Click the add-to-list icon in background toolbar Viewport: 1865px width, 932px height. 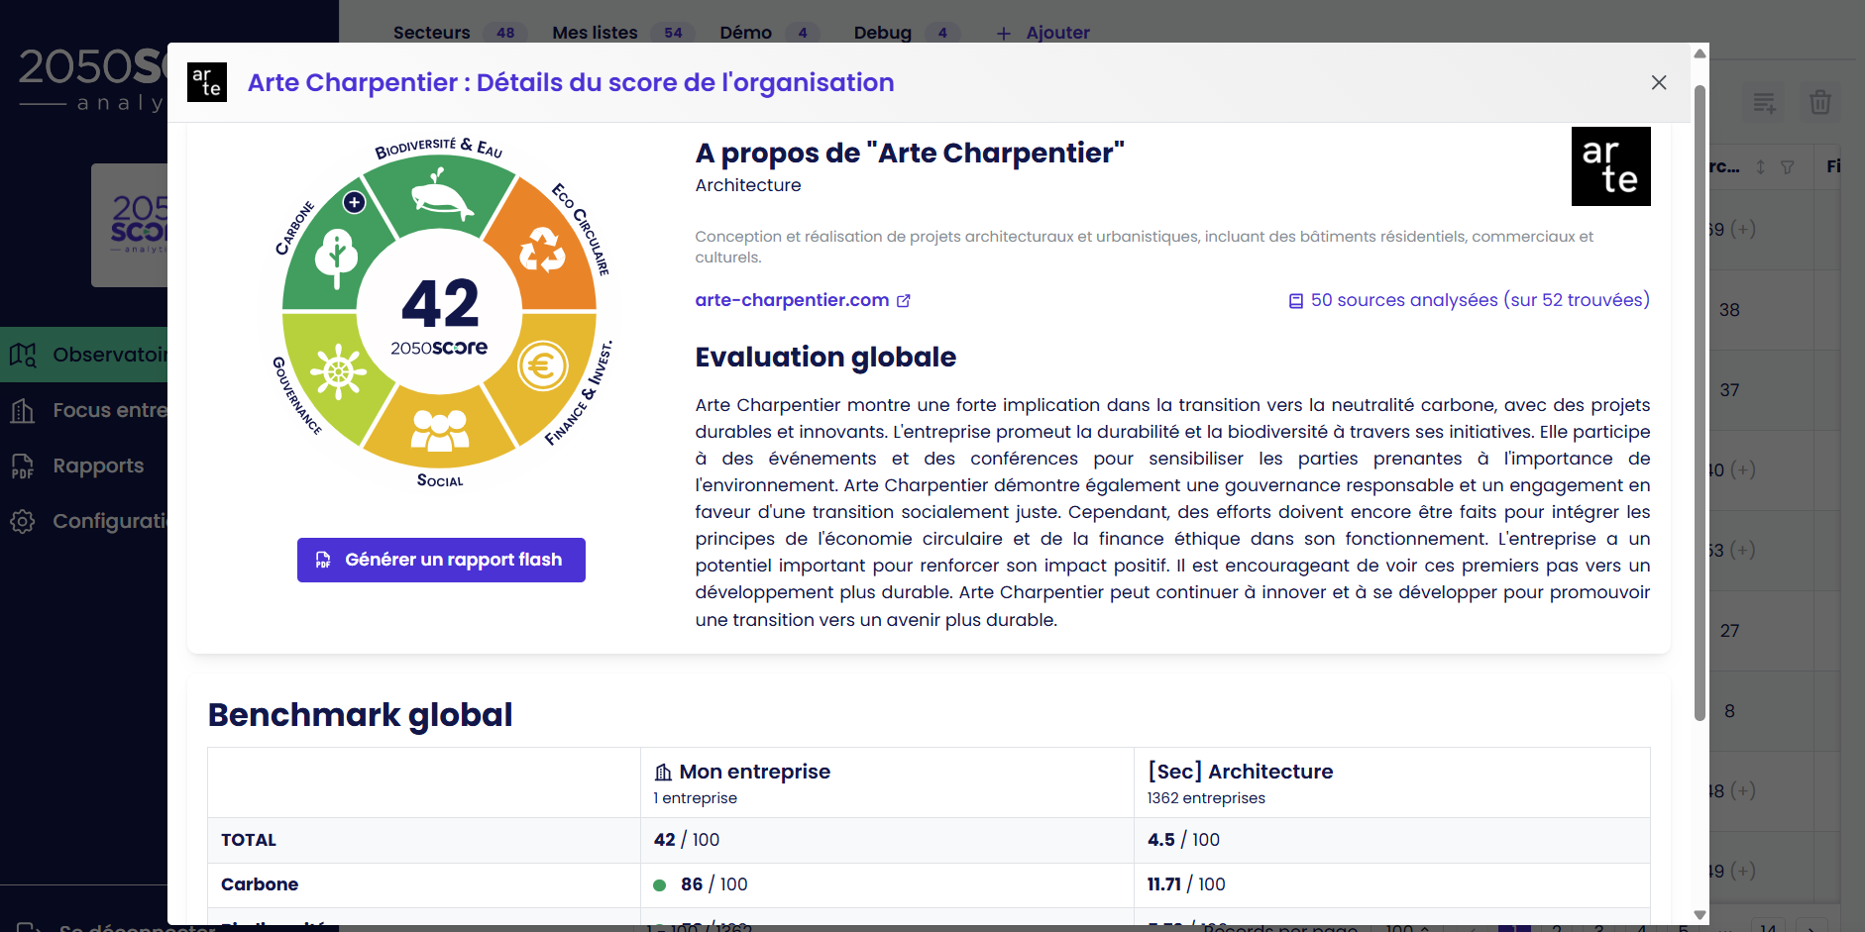[1764, 102]
